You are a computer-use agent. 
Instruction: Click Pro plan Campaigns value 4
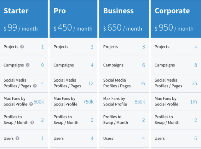92,65
